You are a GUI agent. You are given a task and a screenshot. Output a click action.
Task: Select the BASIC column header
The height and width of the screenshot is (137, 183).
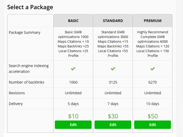click(73, 21)
